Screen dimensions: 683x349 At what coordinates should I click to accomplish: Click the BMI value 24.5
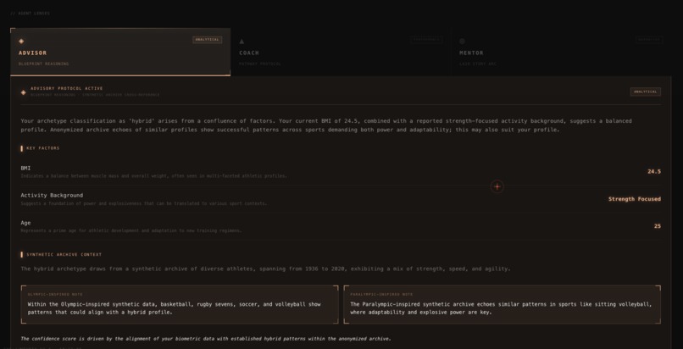[654, 171]
